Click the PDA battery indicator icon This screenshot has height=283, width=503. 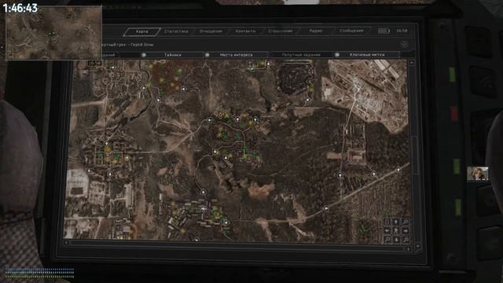pyautogui.click(x=384, y=31)
